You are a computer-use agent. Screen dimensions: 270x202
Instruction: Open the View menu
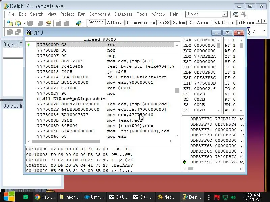pos(52,14)
